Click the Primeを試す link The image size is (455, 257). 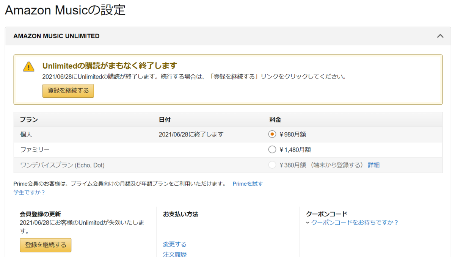(x=248, y=184)
